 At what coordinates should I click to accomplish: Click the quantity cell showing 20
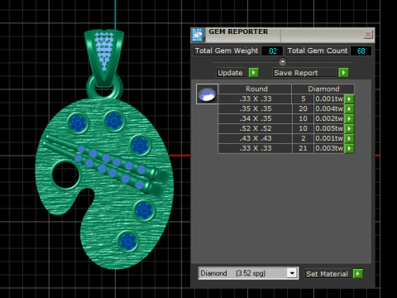(x=303, y=108)
